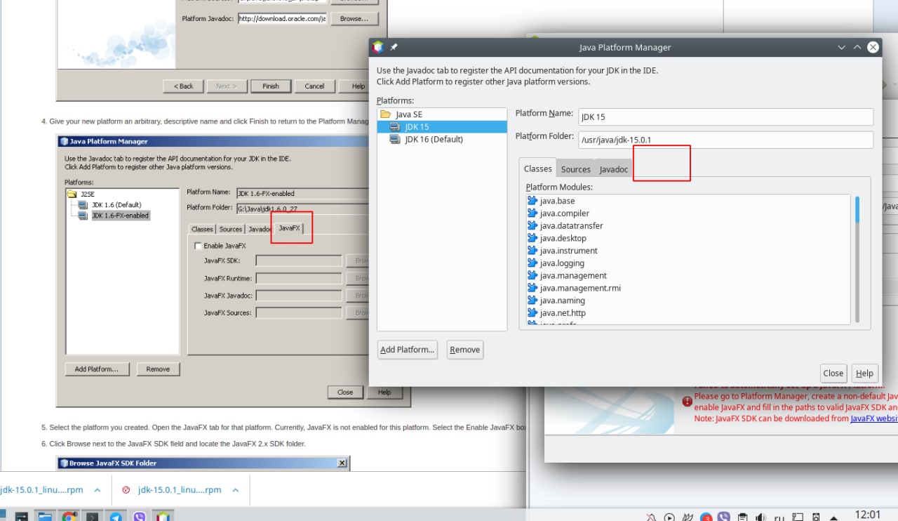The height and width of the screenshot is (521, 898).
Task: Click the java.desktop module icon
Action: [532, 238]
